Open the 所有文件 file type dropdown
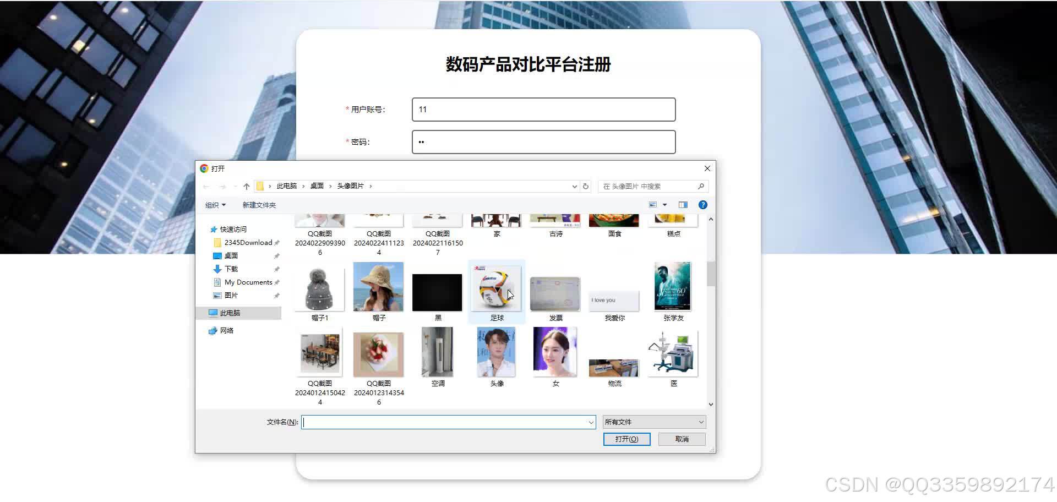The image size is (1057, 502). coord(654,422)
